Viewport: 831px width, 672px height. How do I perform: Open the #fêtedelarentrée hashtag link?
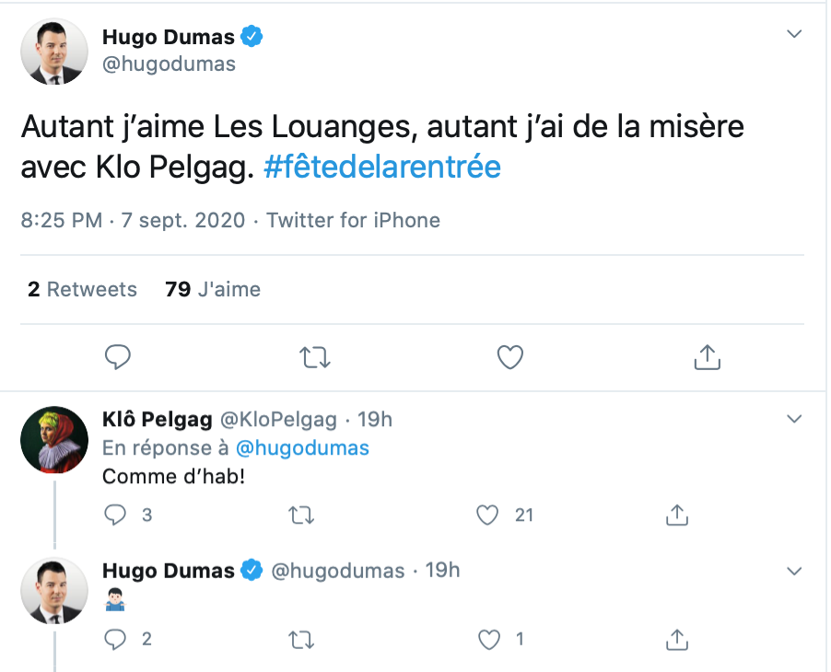click(x=381, y=168)
